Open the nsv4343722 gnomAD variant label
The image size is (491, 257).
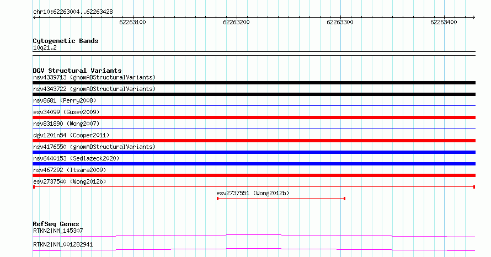tap(94, 89)
